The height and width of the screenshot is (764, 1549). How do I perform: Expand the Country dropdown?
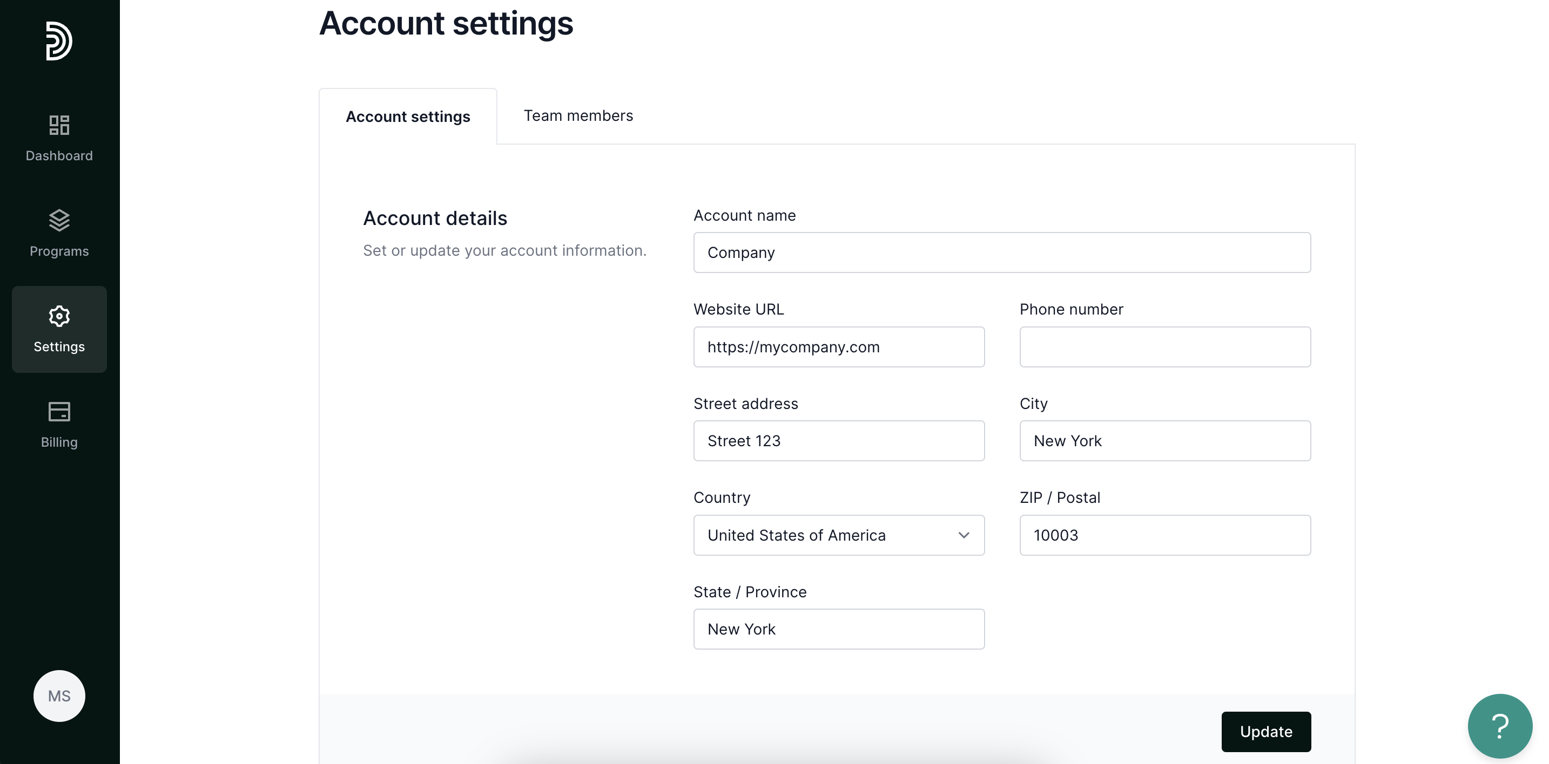839,535
